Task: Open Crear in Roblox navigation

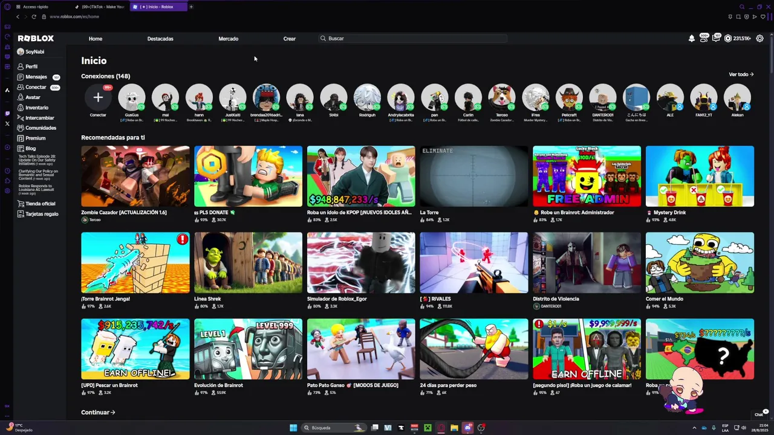Action: [290, 39]
